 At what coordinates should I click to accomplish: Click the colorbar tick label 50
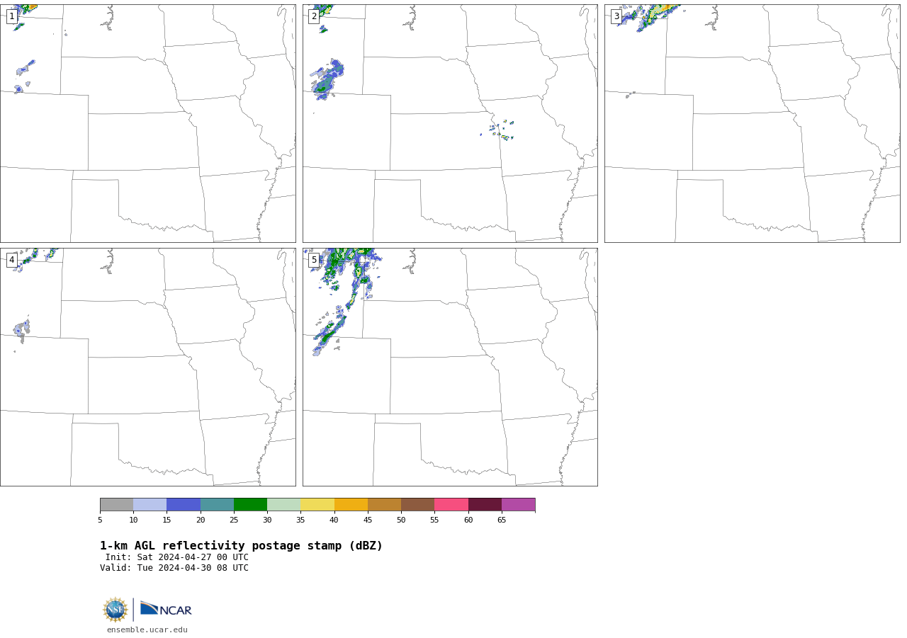click(401, 520)
